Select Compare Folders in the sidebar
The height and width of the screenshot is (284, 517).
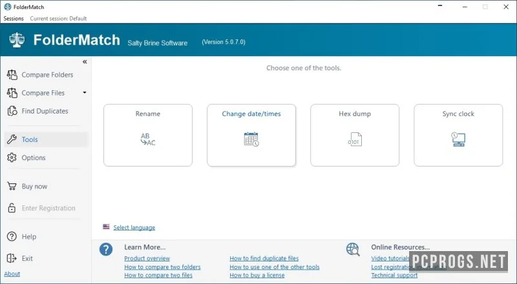coord(47,75)
